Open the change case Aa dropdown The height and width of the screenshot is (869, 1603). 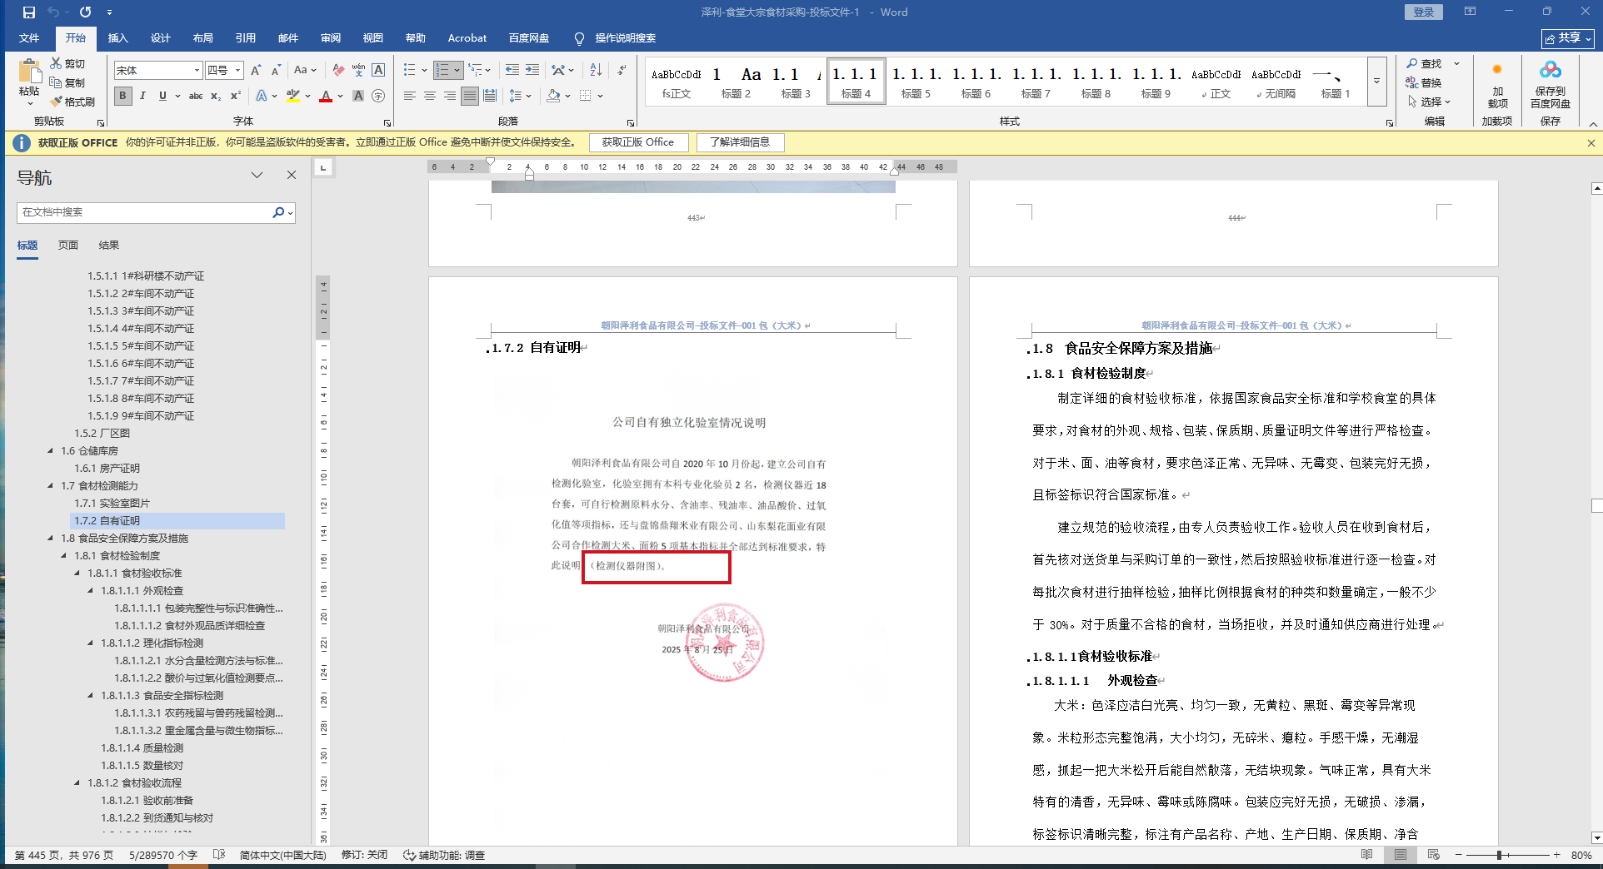pyautogui.click(x=305, y=71)
